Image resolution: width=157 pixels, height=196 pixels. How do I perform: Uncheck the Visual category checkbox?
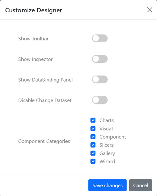93,129
